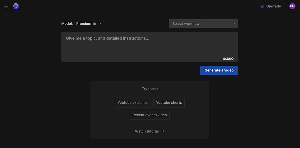Screen dimensions: 300x148
Task: Click the Model: label
Action: tap(67, 24)
